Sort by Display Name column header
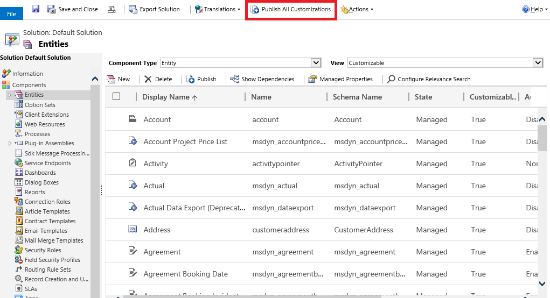The image size is (550, 298). tap(170, 97)
